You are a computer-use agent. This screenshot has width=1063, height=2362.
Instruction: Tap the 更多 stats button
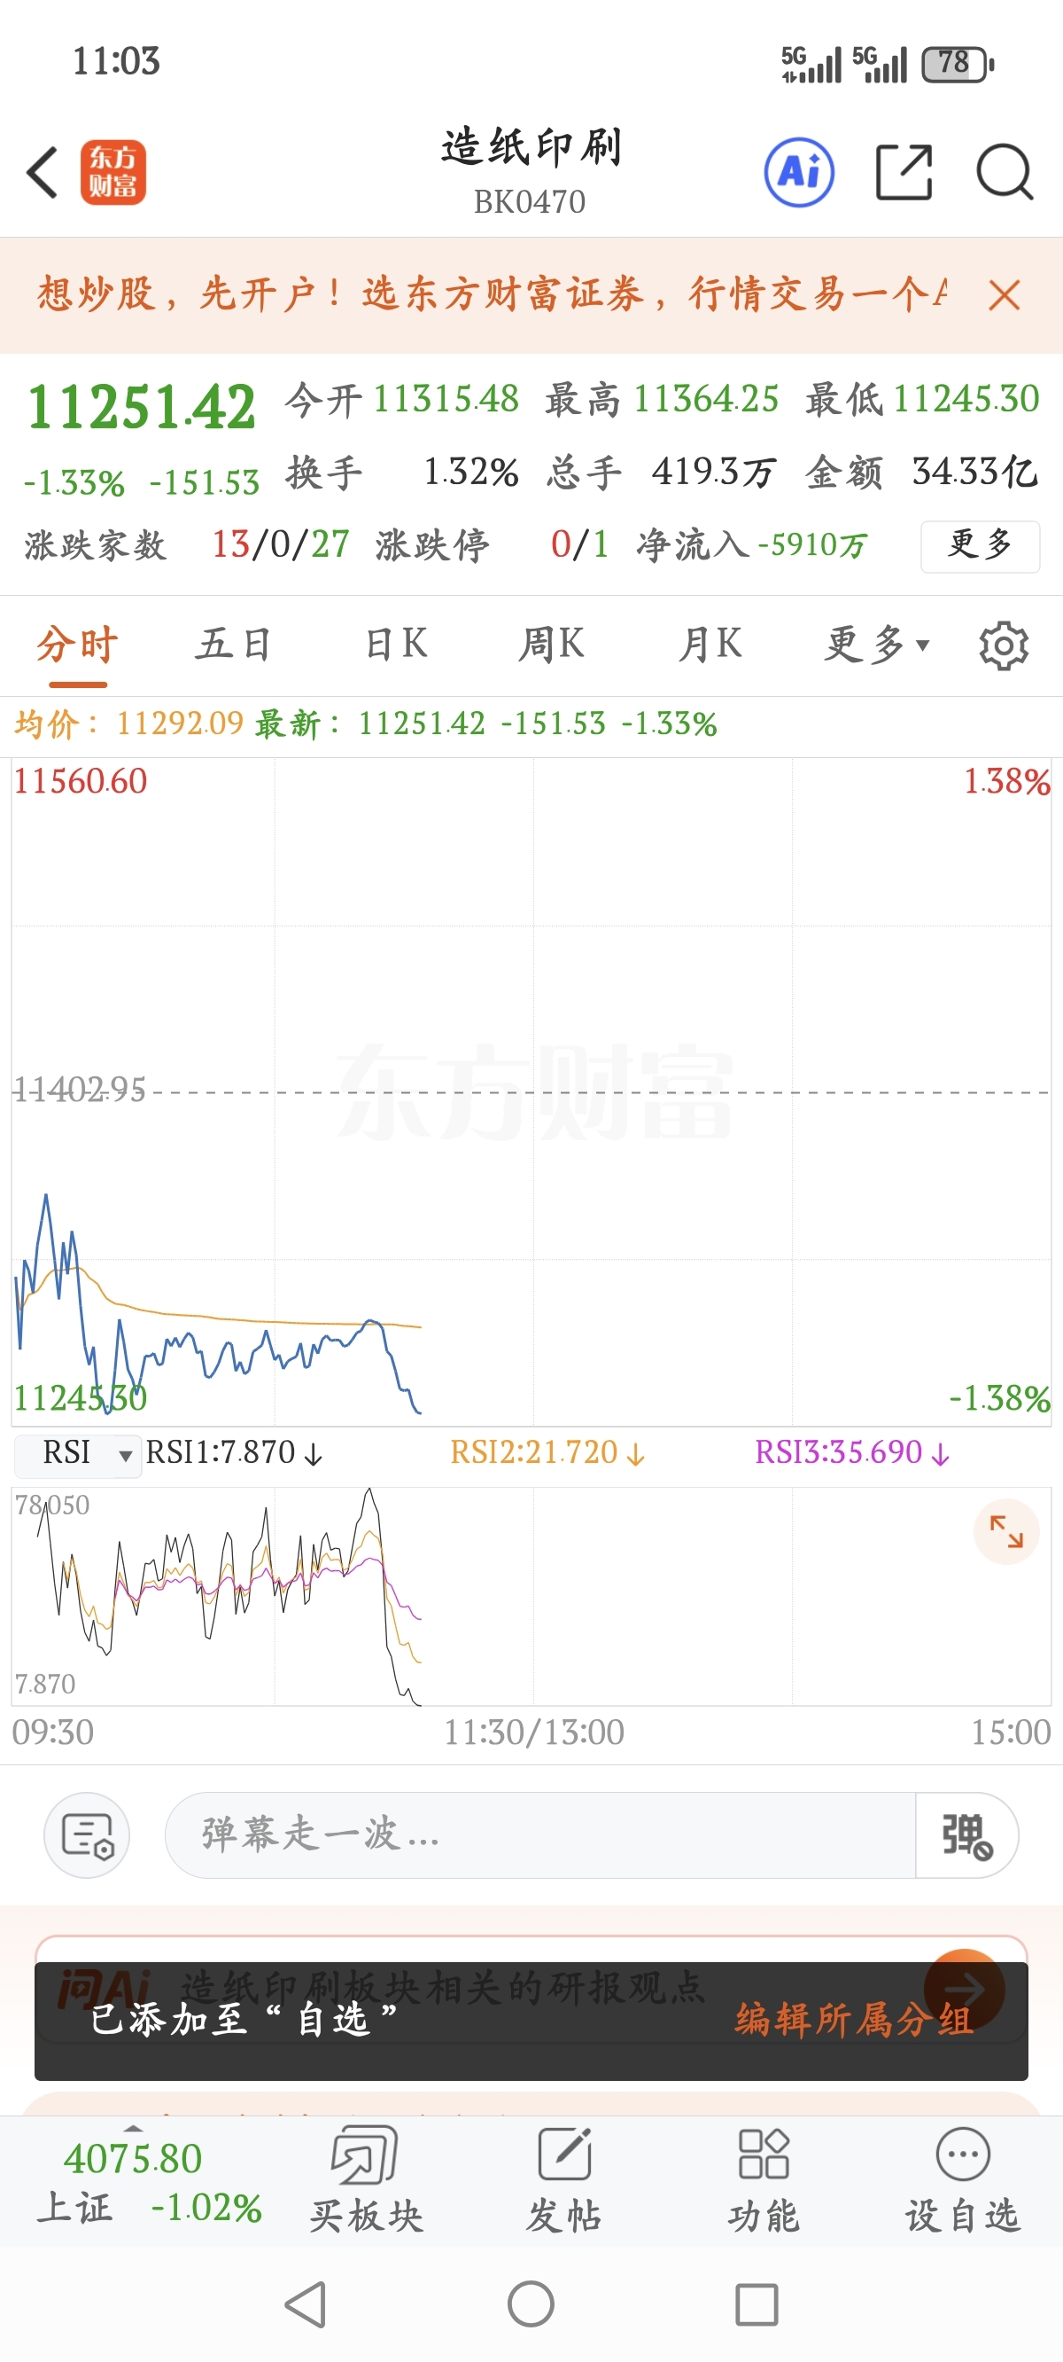tap(980, 545)
